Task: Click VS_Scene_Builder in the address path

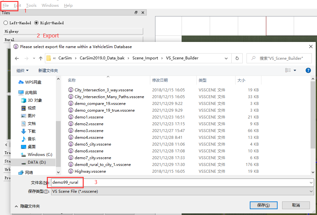Action: coord(182,58)
